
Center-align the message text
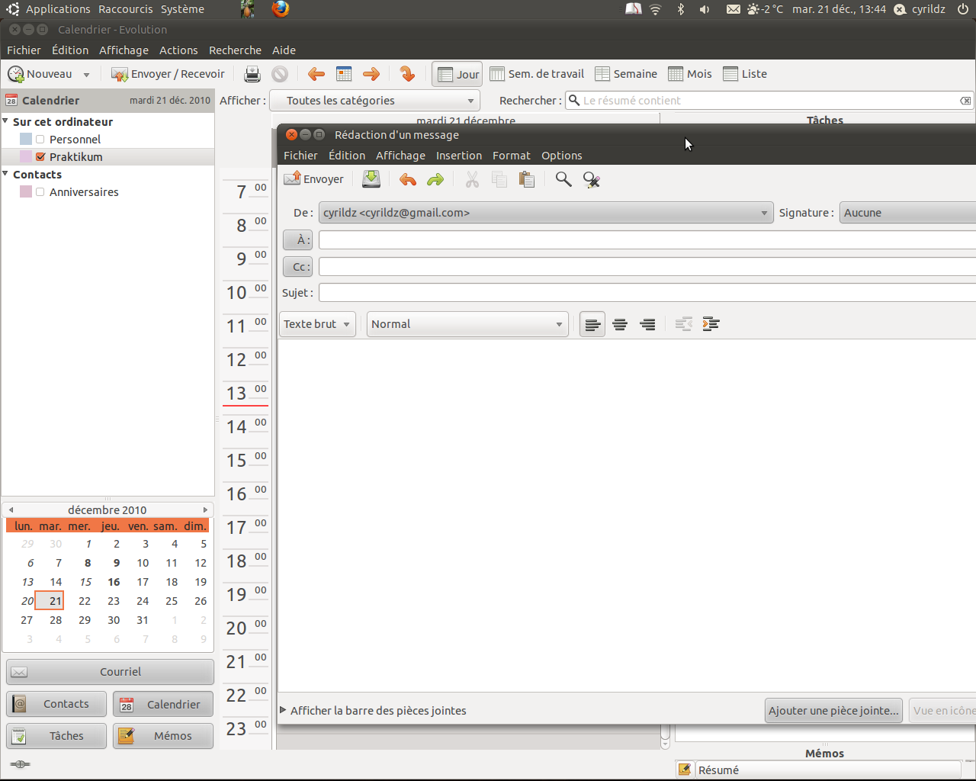620,324
